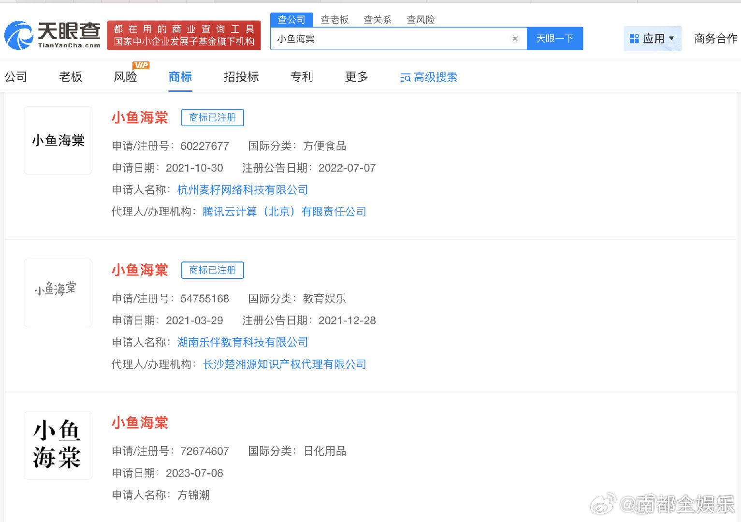This screenshot has height=522, width=741.
Task: Open the 应用 dropdown menu
Action: [652, 39]
